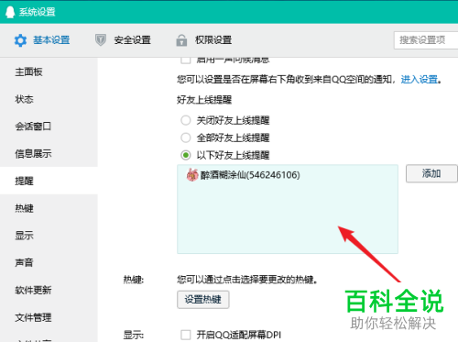
Task: Click the 搜索设置项 search box
Action: [426, 40]
